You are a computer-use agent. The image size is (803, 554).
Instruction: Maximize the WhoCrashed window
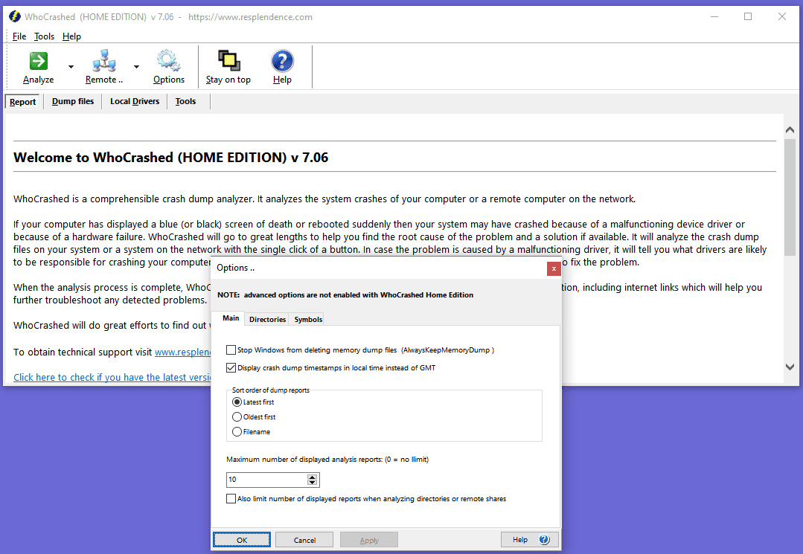coord(748,17)
